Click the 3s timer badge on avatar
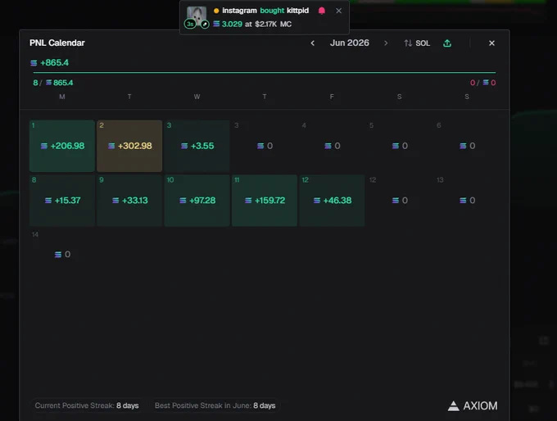Viewport: 557px width, 421px height. click(x=190, y=24)
